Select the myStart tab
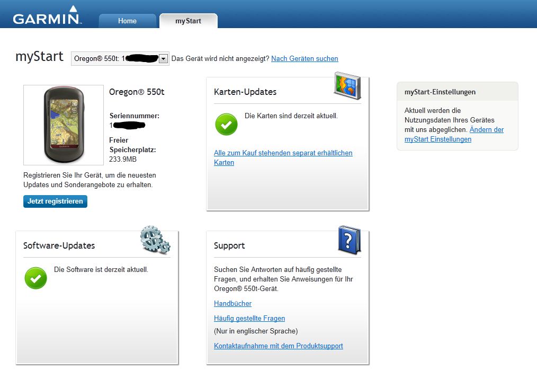 click(x=189, y=21)
